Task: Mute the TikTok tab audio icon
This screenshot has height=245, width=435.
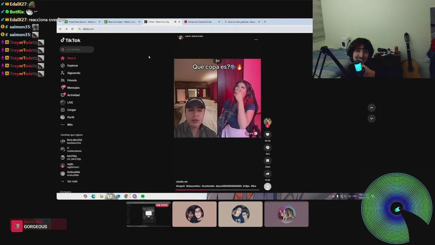Action: point(175,22)
